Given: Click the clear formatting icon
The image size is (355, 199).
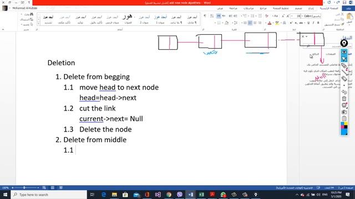Looking at the screenshot, I should [x=267, y=16].
